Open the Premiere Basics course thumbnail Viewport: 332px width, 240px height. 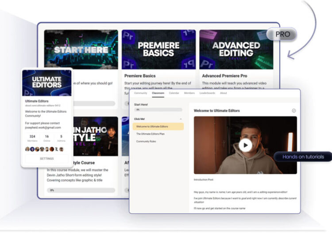158,49
